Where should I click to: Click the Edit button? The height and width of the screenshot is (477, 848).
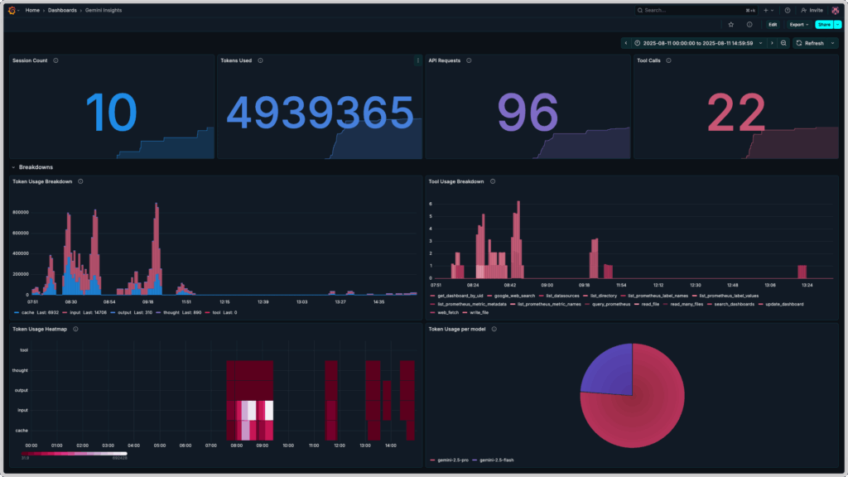[772, 25]
